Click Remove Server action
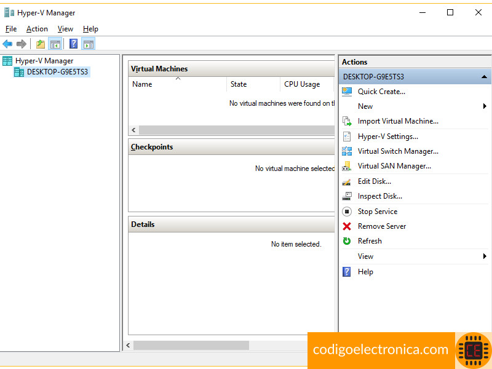The image size is (492, 369). tap(382, 226)
